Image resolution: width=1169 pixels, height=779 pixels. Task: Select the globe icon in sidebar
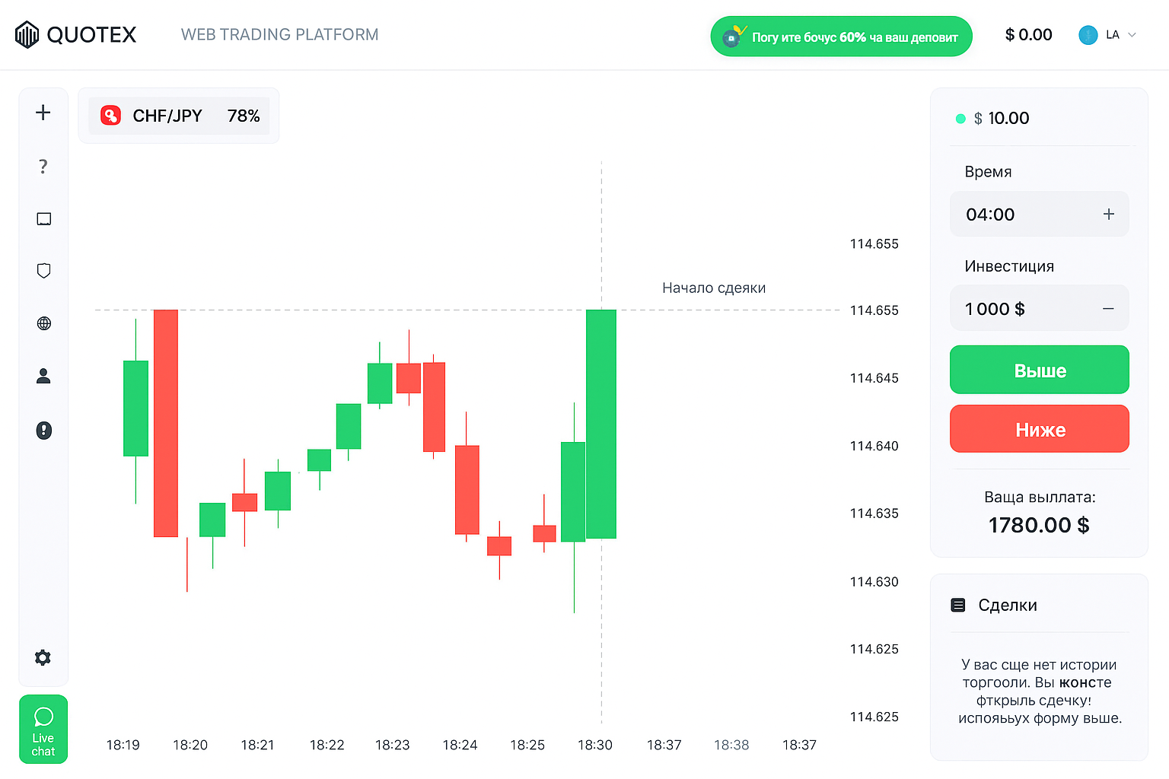tap(43, 323)
